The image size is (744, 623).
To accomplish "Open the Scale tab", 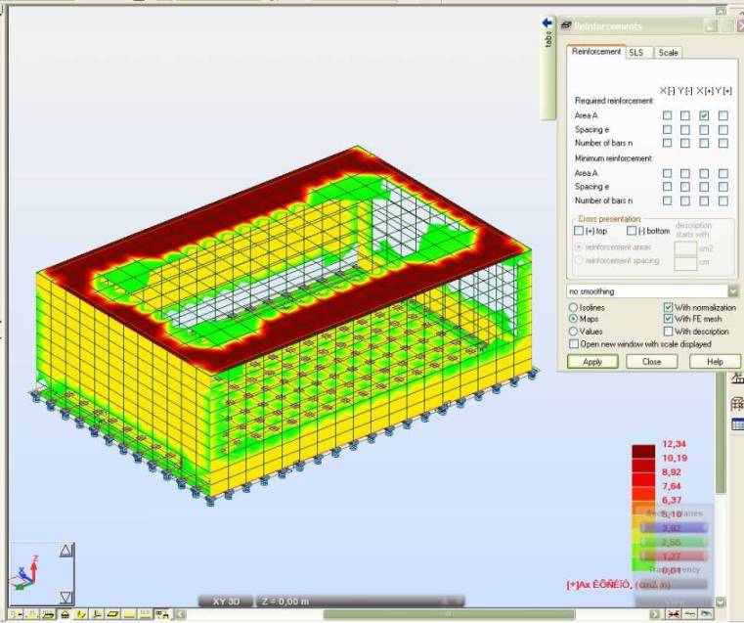I will coord(668,53).
